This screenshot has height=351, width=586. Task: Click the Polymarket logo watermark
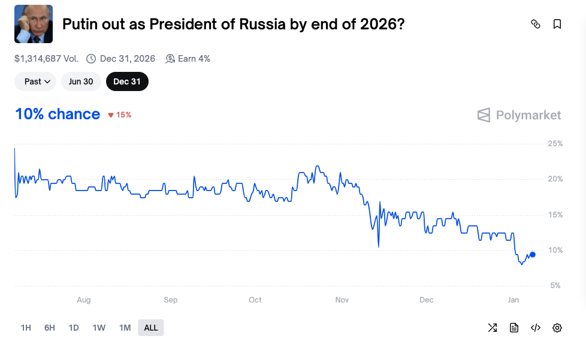click(519, 115)
